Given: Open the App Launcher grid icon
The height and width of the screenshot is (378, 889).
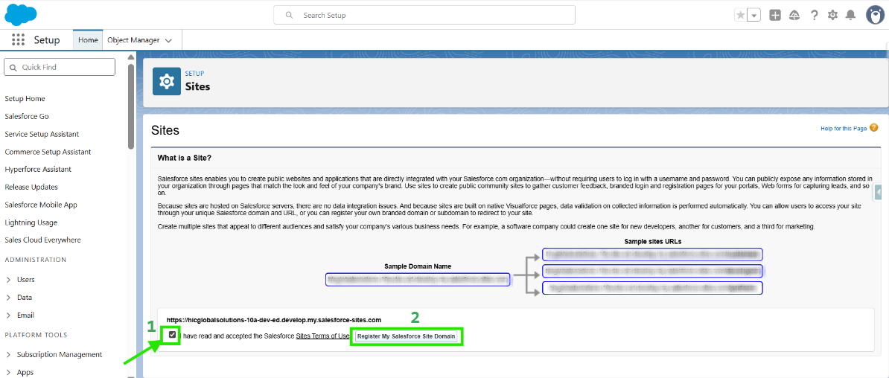Looking at the screenshot, I should tap(18, 39).
